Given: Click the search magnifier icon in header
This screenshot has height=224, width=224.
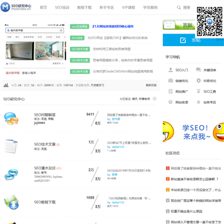Looking at the screenshot, I should tap(179, 7).
